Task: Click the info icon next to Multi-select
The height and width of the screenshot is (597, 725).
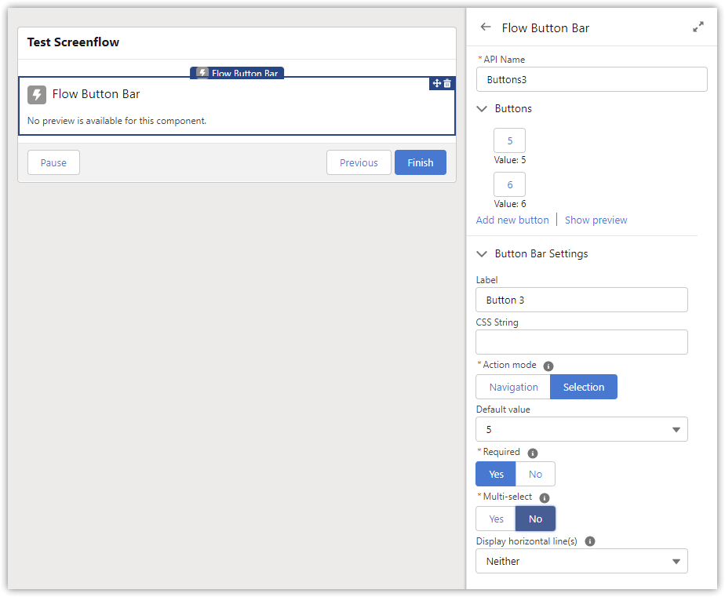Action: point(544,497)
